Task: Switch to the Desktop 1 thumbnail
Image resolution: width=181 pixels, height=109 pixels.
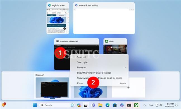Action: point(53,88)
